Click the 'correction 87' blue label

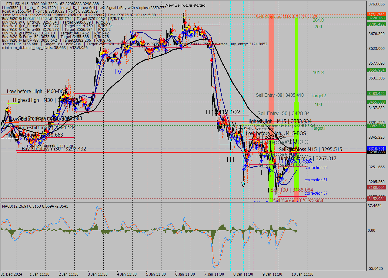[316, 193]
